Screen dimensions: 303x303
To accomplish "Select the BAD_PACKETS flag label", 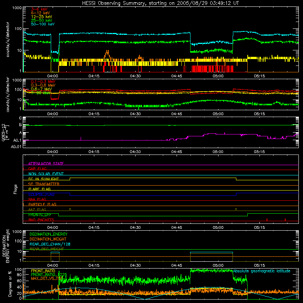I will tap(41, 220).
